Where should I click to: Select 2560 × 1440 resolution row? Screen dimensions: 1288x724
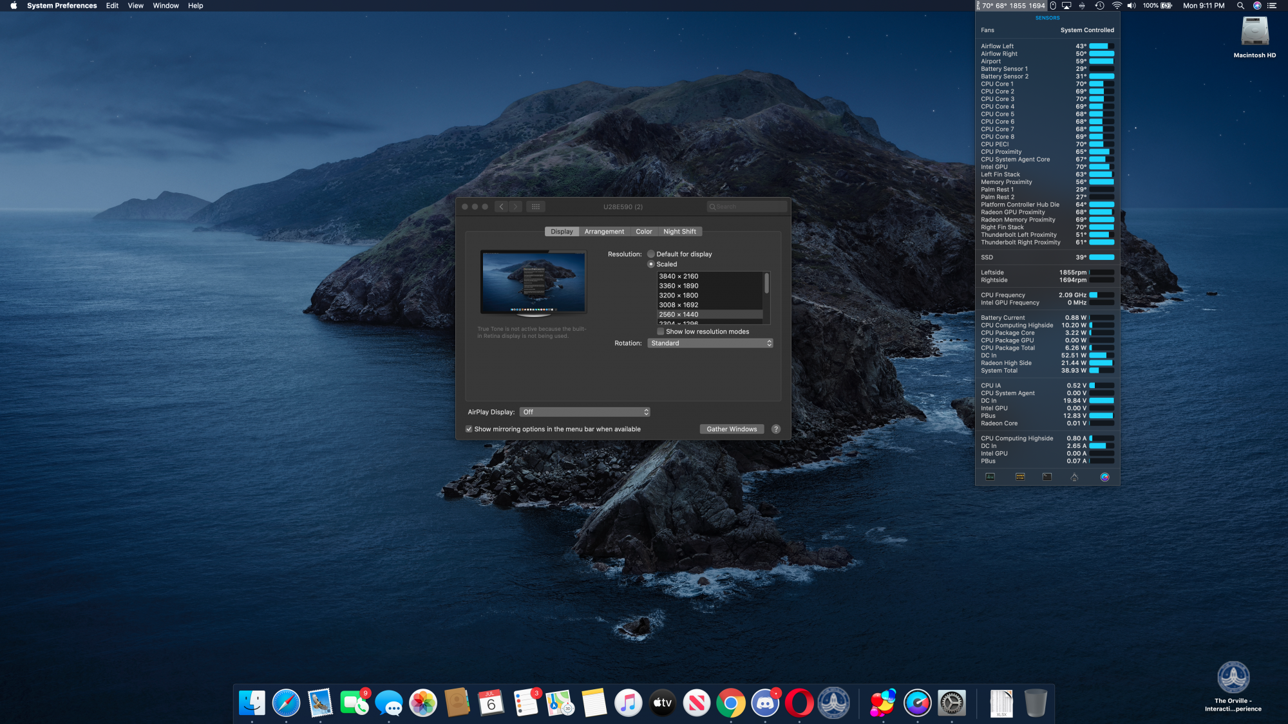tap(710, 315)
